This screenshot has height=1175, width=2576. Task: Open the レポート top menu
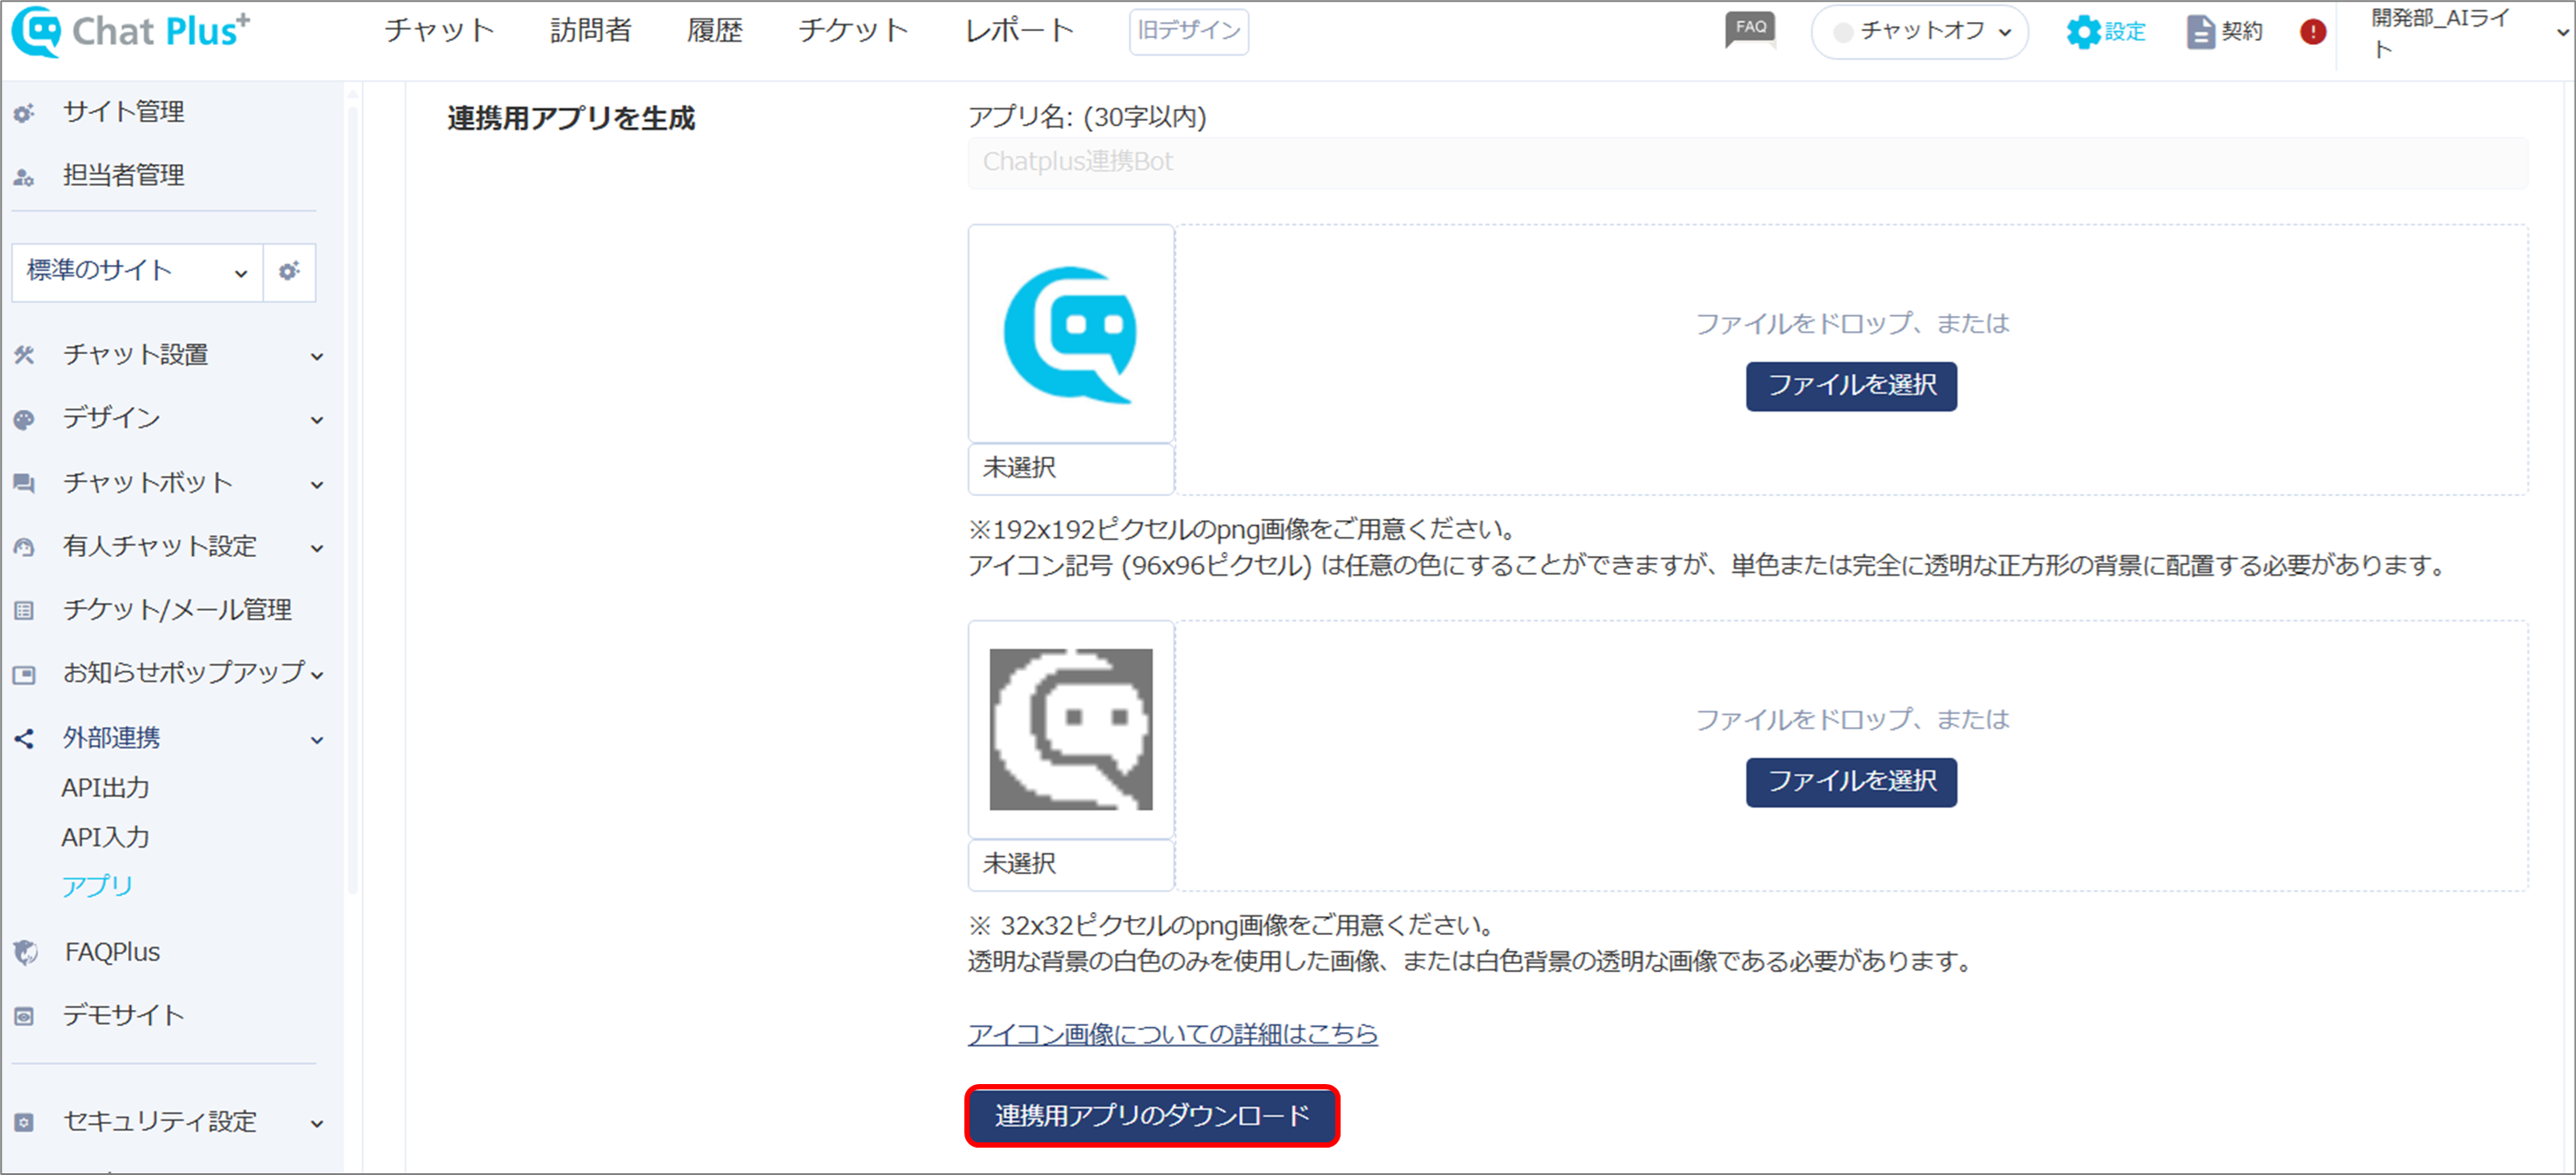(x=1019, y=30)
